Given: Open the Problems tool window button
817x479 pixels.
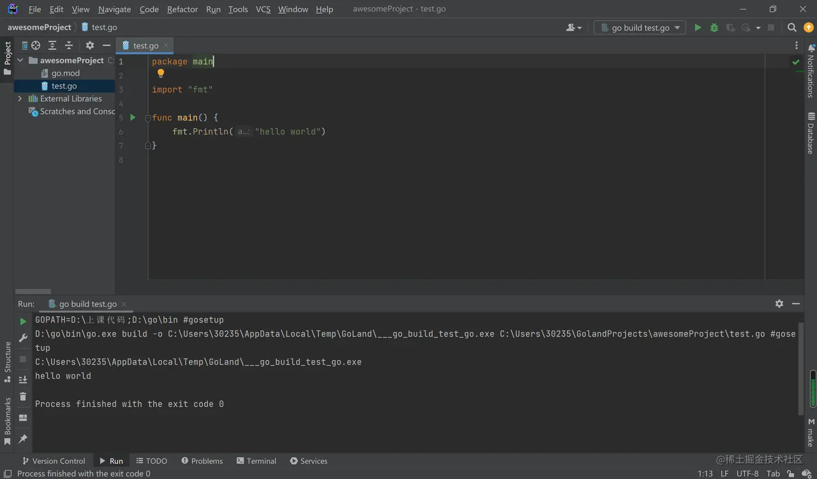Looking at the screenshot, I should click(202, 461).
